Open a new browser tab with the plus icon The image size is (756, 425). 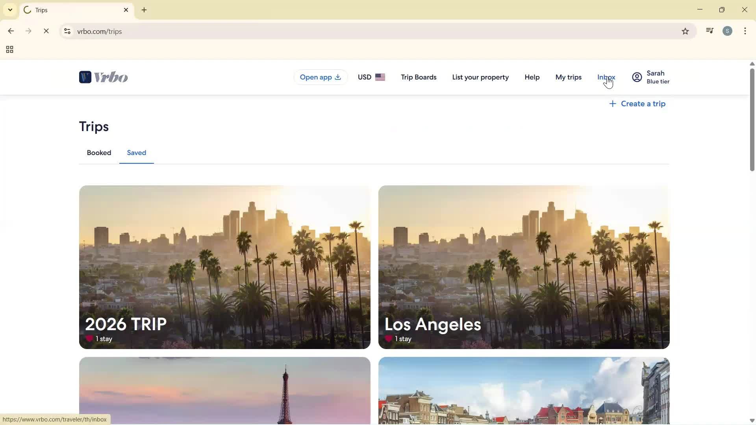point(144,10)
